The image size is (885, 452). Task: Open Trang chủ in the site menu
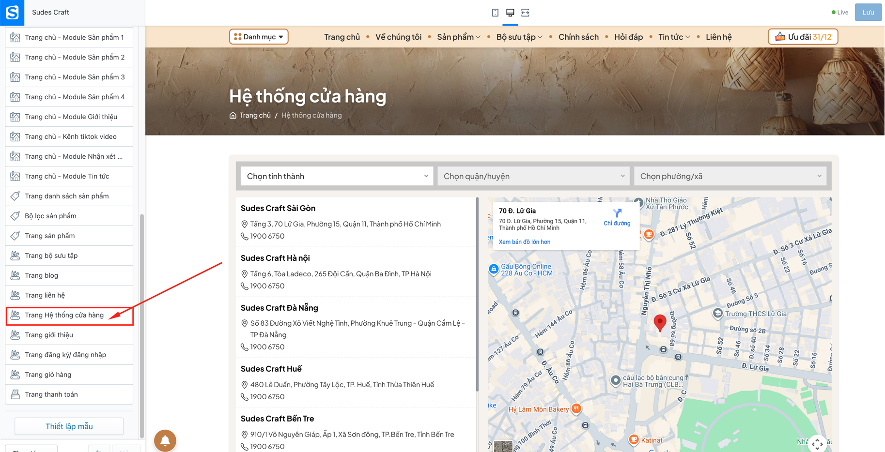click(x=342, y=37)
